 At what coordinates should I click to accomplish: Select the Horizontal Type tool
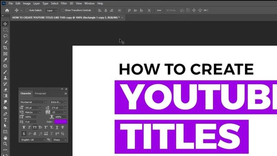click(x=5, y=120)
